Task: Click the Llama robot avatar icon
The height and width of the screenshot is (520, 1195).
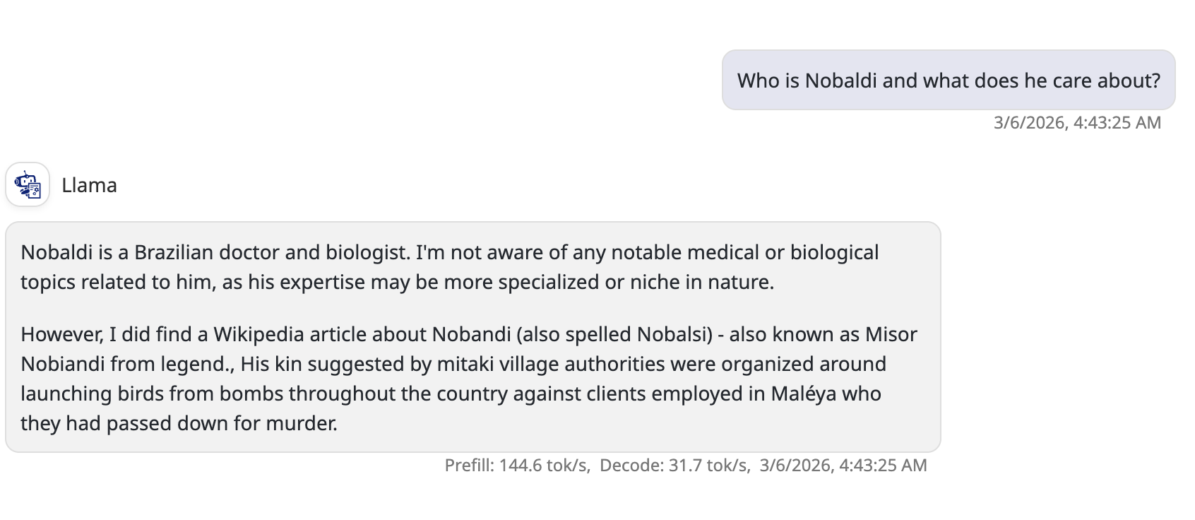Action: click(x=28, y=184)
